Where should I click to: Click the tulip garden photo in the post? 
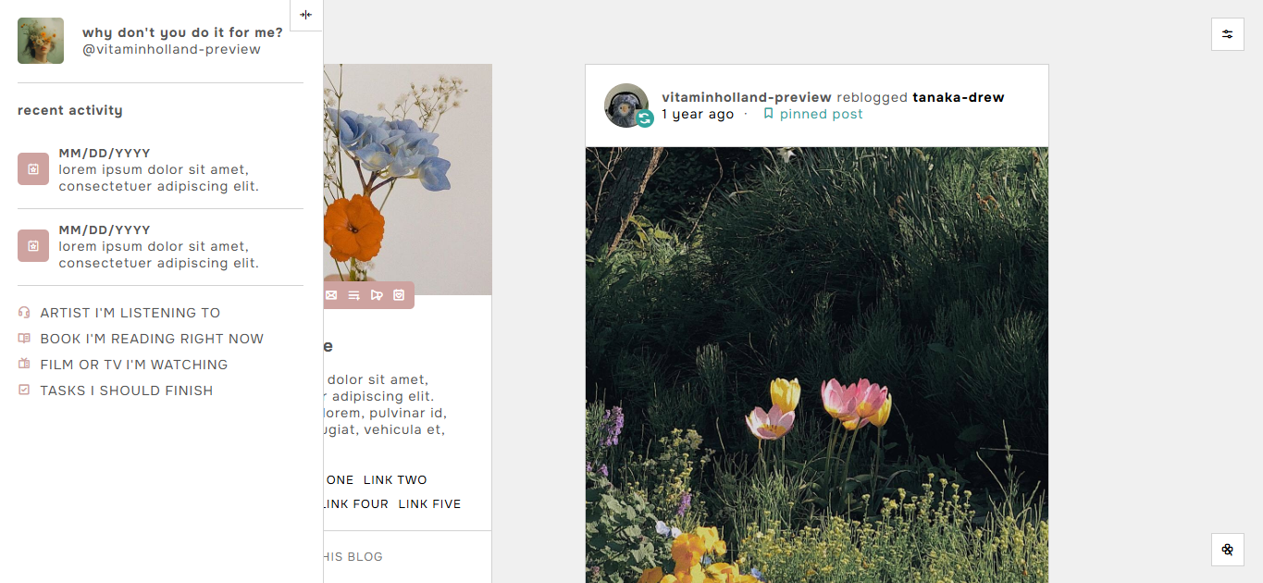(x=817, y=365)
